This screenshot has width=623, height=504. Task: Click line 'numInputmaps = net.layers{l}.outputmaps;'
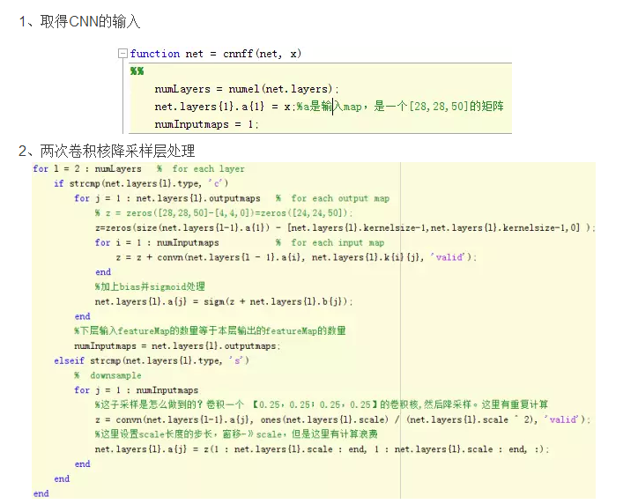tap(177, 346)
